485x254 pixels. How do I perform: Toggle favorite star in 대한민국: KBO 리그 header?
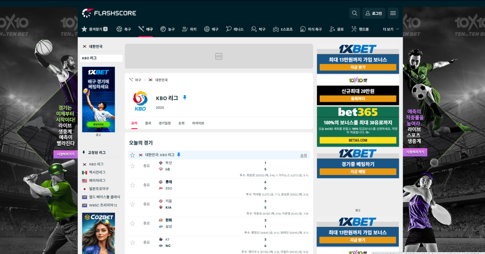point(133,155)
